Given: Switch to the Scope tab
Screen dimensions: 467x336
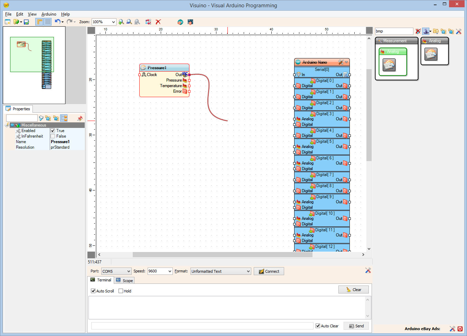Looking at the screenshot, I should coord(124,281).
